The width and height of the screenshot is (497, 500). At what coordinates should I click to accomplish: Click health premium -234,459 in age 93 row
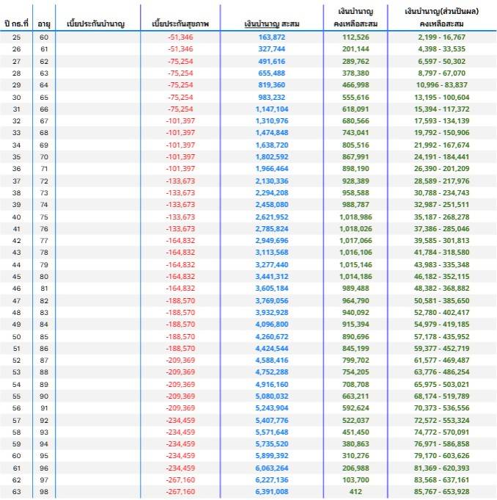click(180, 433)
